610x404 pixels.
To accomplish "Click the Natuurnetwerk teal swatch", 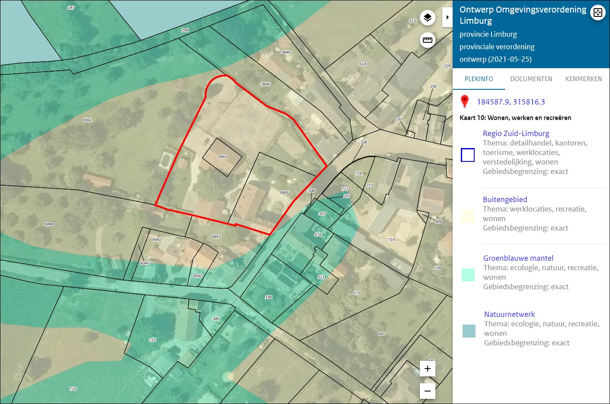I will coord(469,331).
